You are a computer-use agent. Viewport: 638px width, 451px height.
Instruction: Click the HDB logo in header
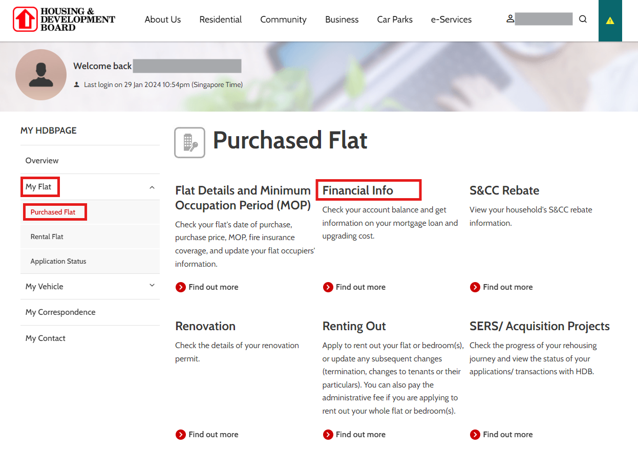pyautogui.click(x=64, y=19)
